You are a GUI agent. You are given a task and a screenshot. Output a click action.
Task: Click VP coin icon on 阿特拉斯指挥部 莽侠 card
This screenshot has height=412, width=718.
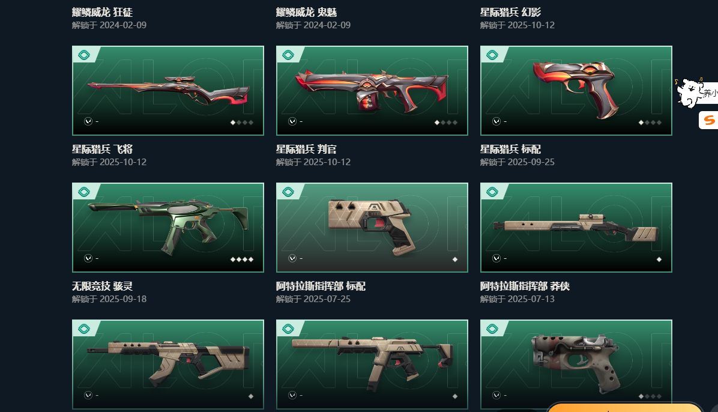(496, 258)
